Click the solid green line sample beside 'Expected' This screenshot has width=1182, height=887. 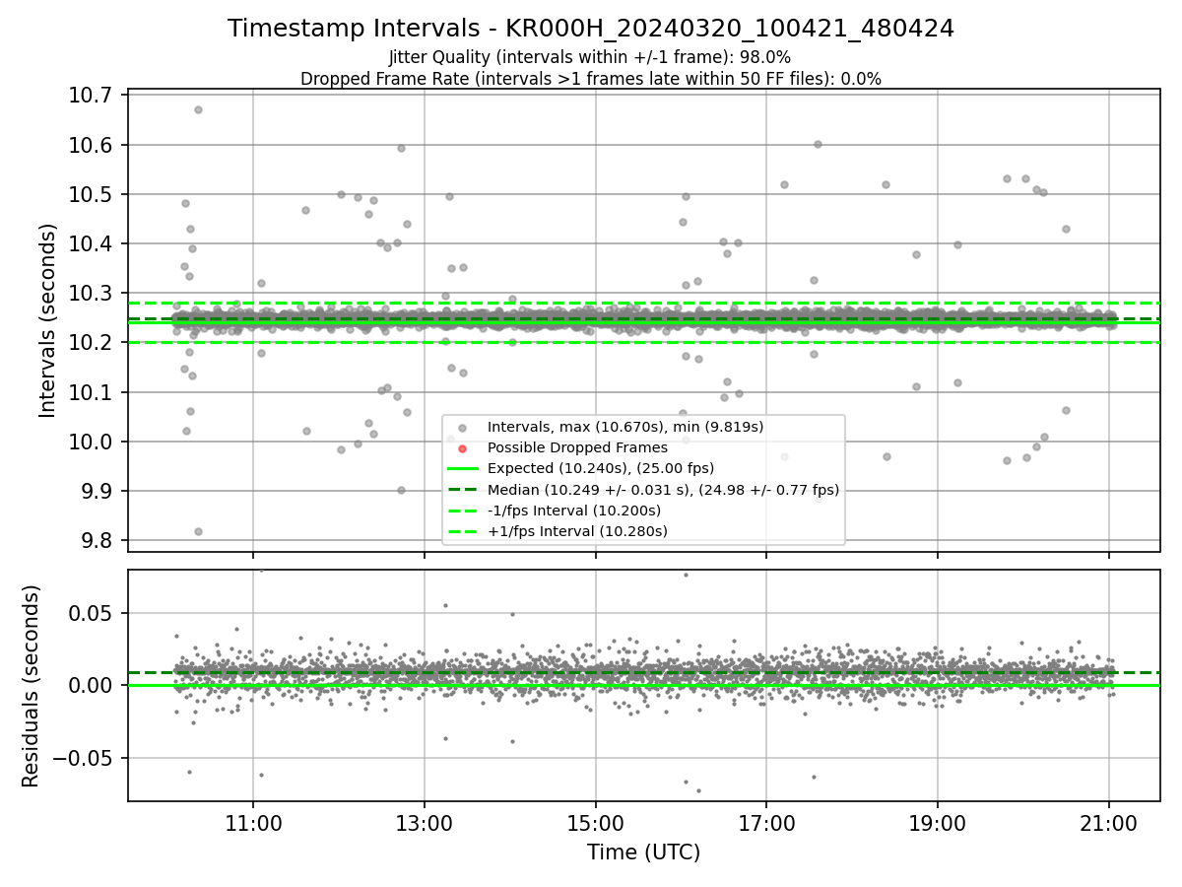coord(462,468)
